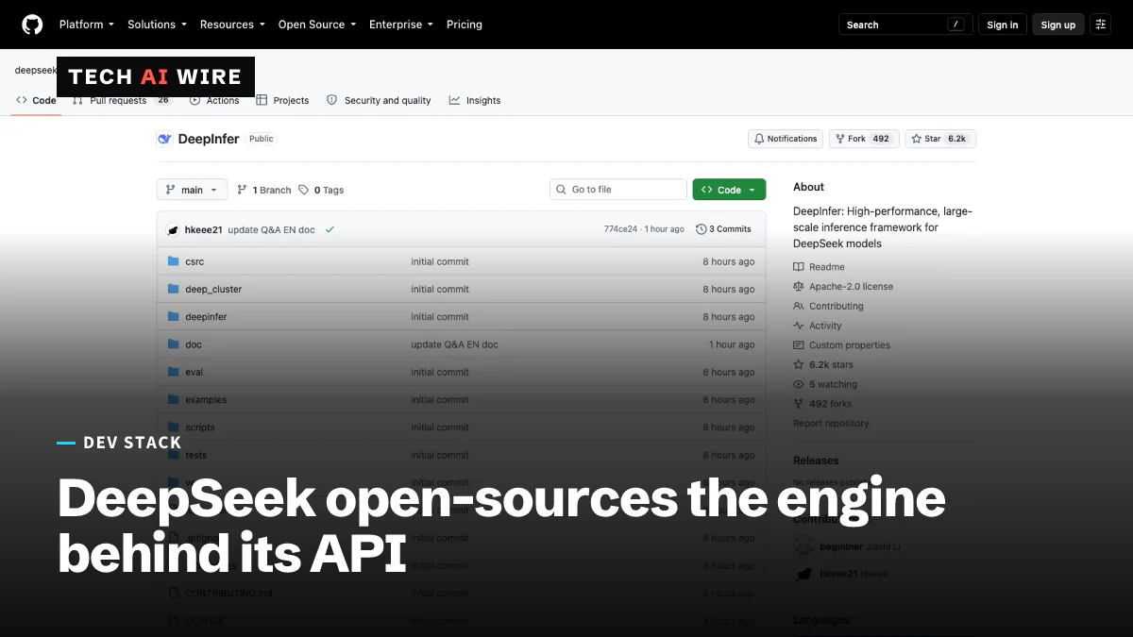
Task: Open the green Code dropdown button
Action: [729, 190]
